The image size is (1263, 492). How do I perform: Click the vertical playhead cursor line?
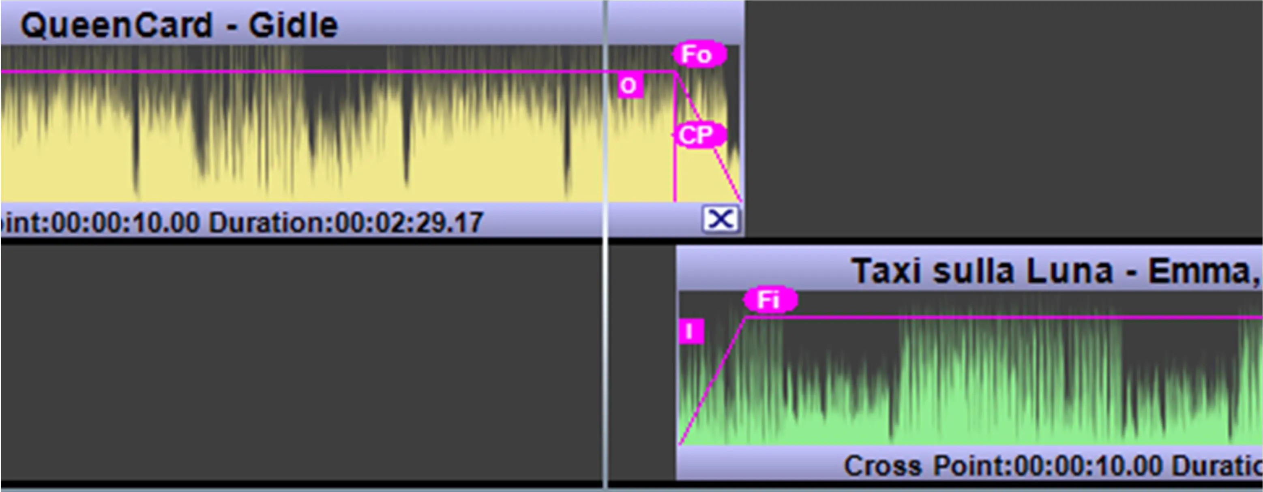(x=606, y=245)
